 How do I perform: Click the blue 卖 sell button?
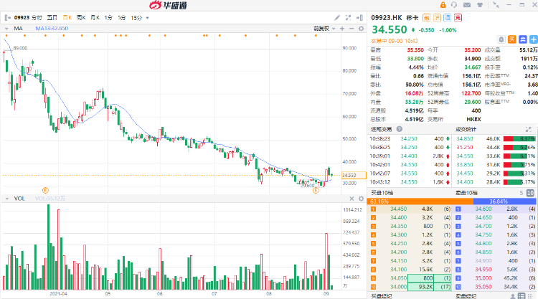click(x=522, y=39)
